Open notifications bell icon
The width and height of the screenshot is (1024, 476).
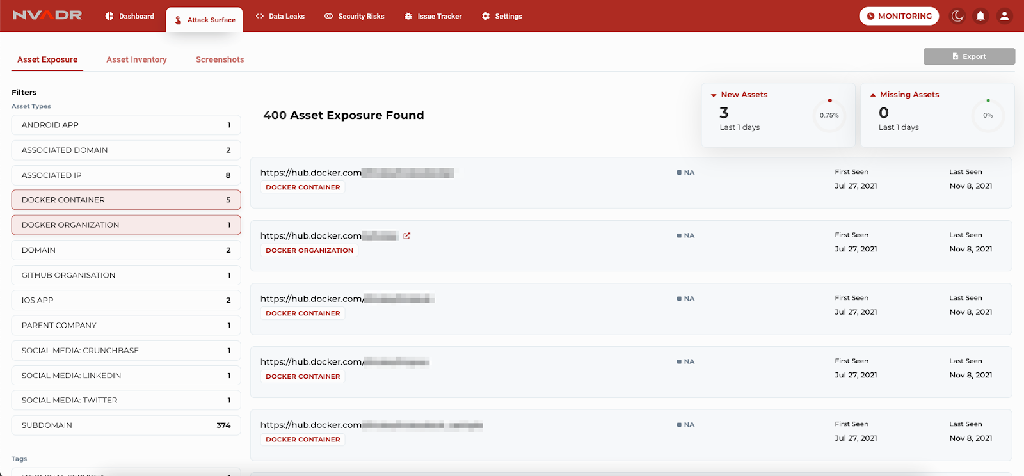pyautogui.click(x=980, y=16)
